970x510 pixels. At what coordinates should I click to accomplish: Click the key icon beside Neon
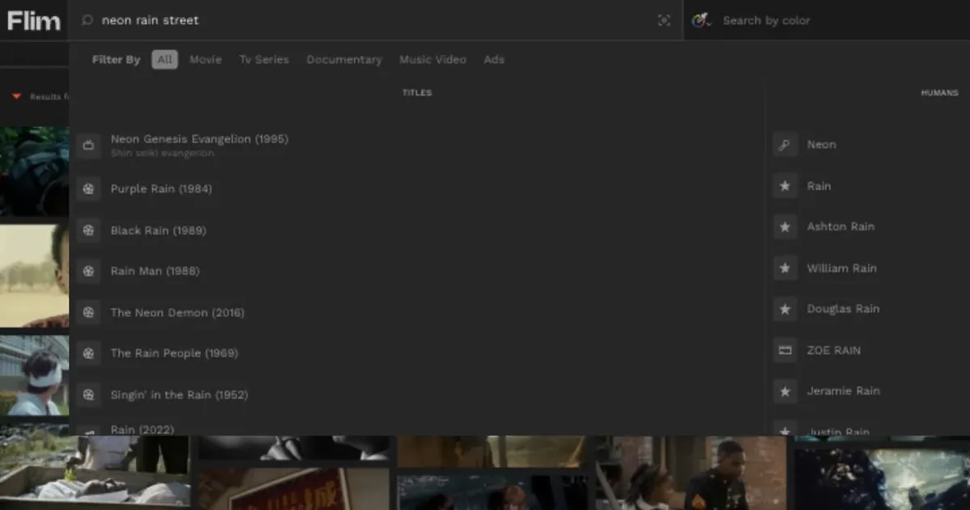(785, 145)
